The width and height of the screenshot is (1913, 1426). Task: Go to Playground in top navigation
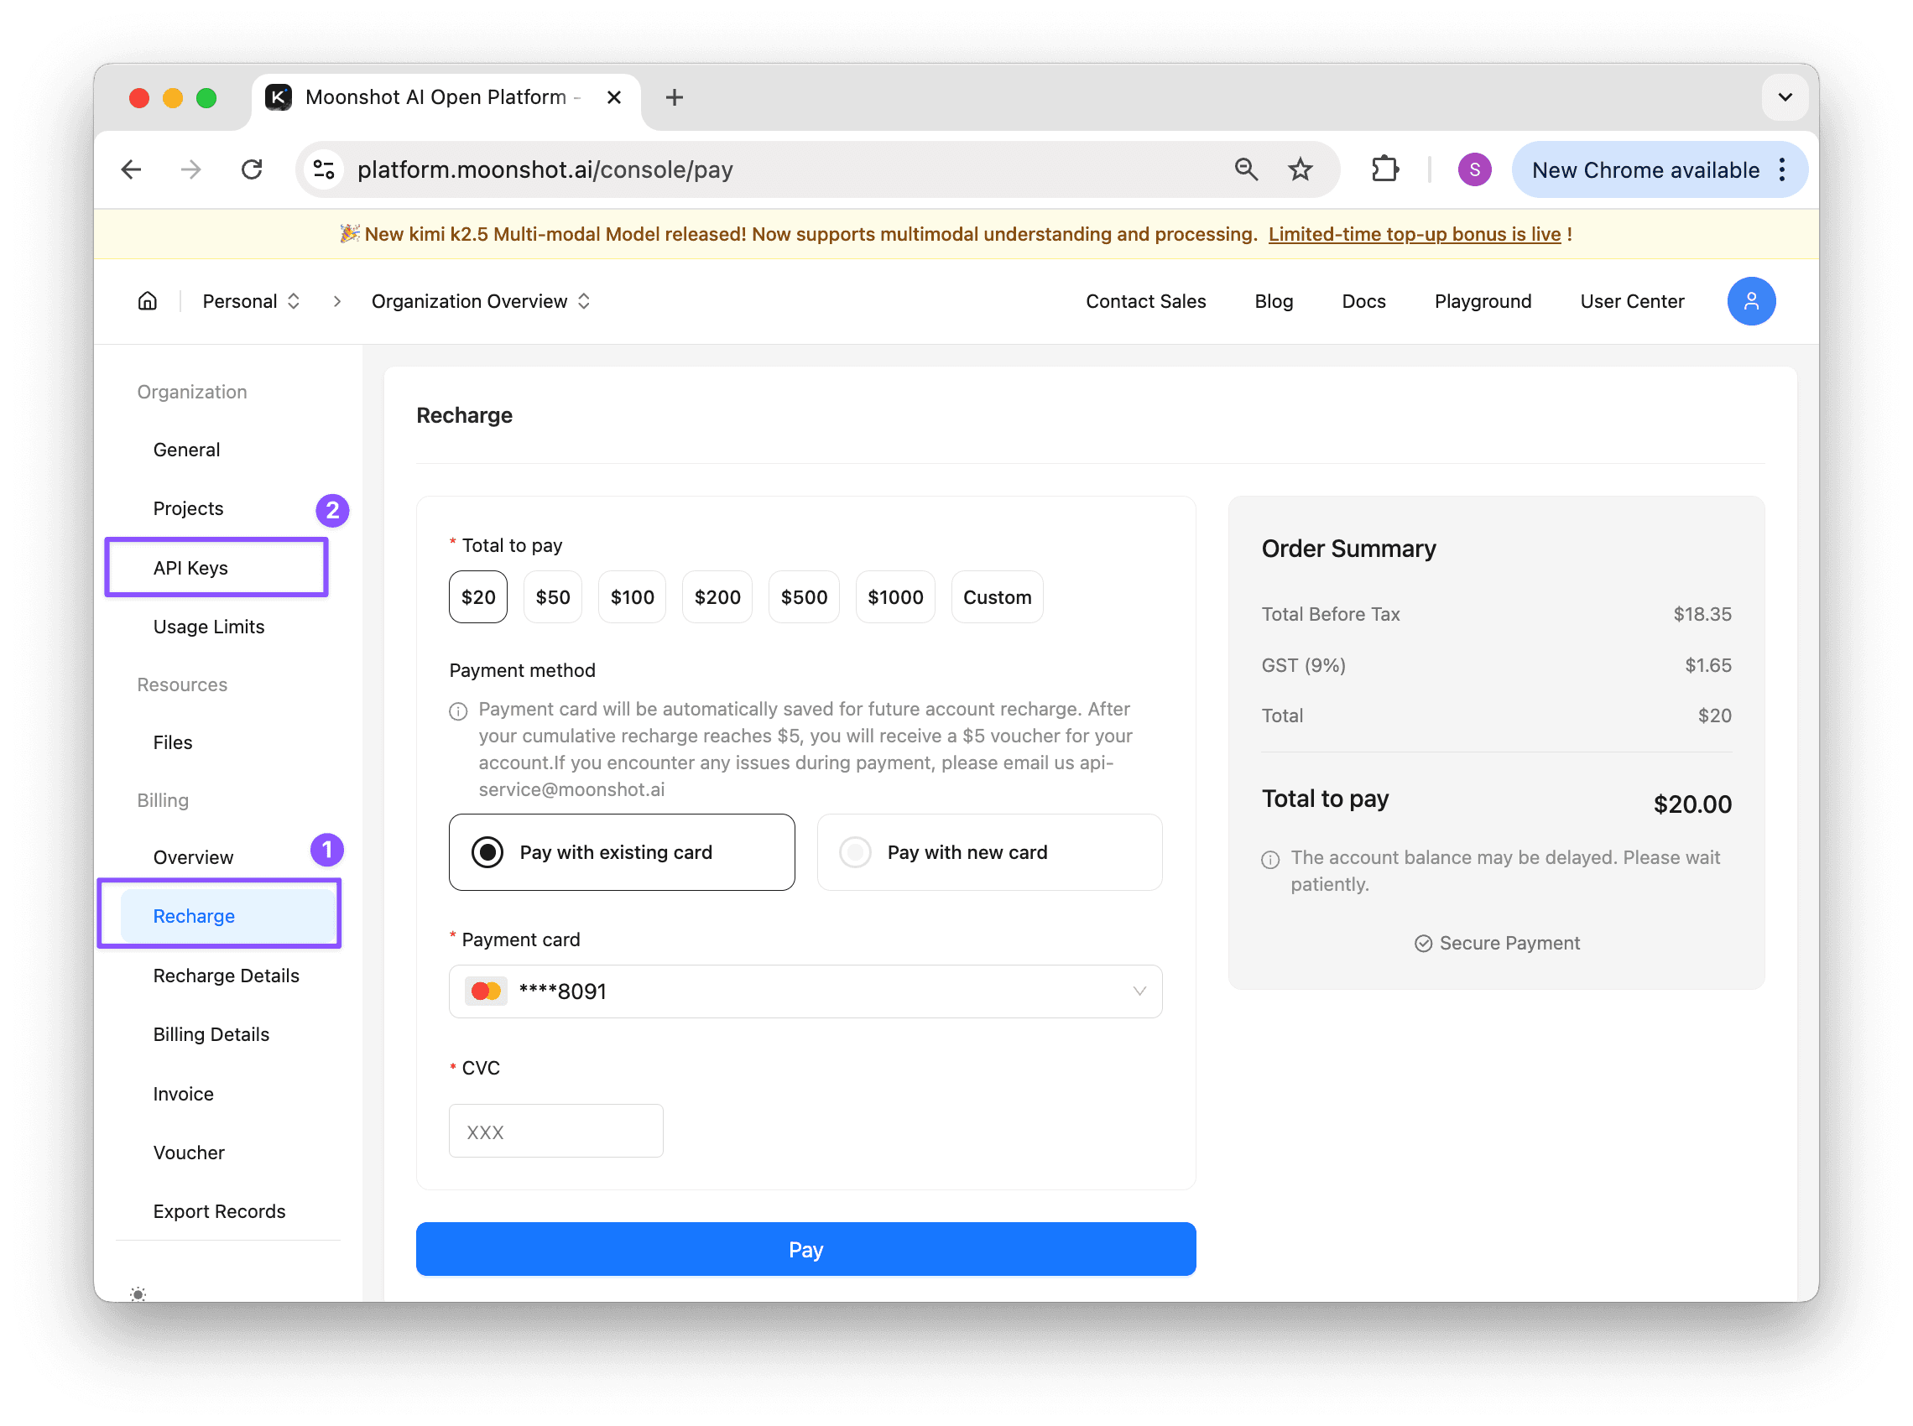tap(1483, 301)
